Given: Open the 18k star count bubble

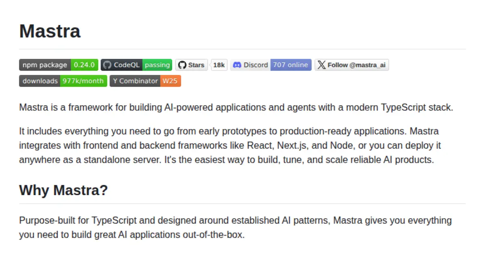Looking at the screenshot, I should point(219,65).
